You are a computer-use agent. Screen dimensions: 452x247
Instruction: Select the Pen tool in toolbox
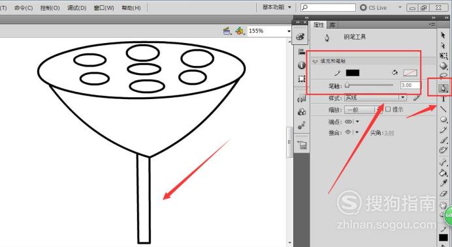444,88
